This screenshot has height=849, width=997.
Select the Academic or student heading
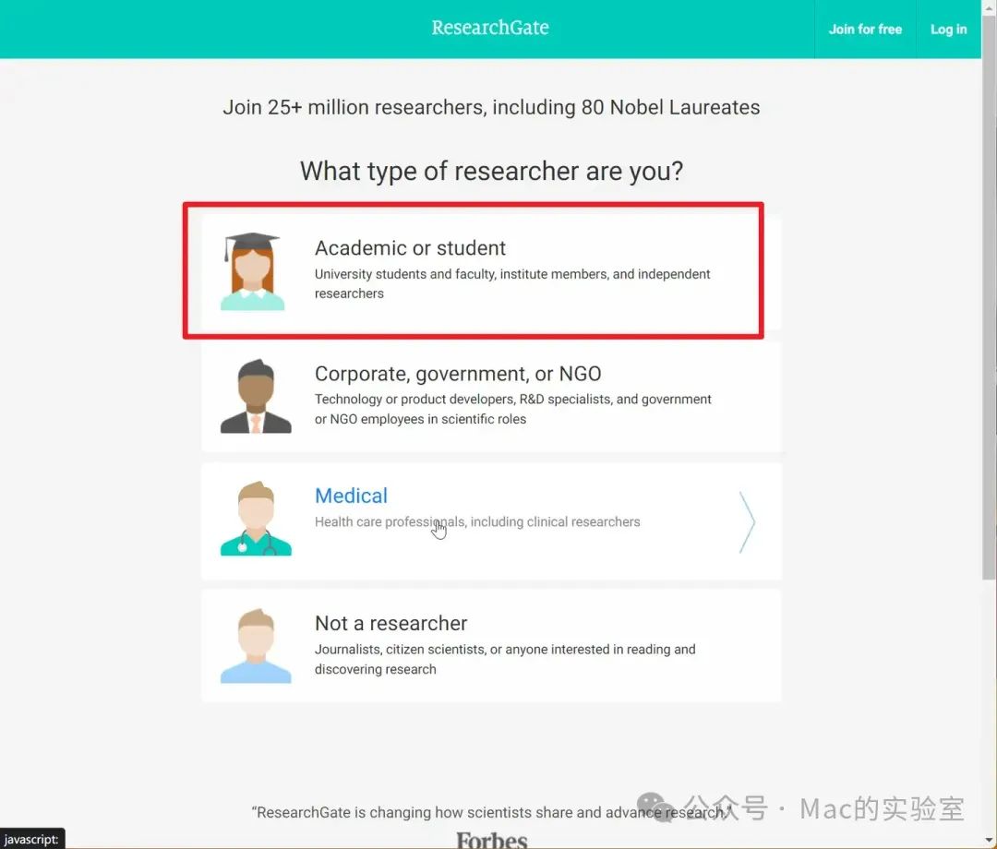click(x=410, y=248)
